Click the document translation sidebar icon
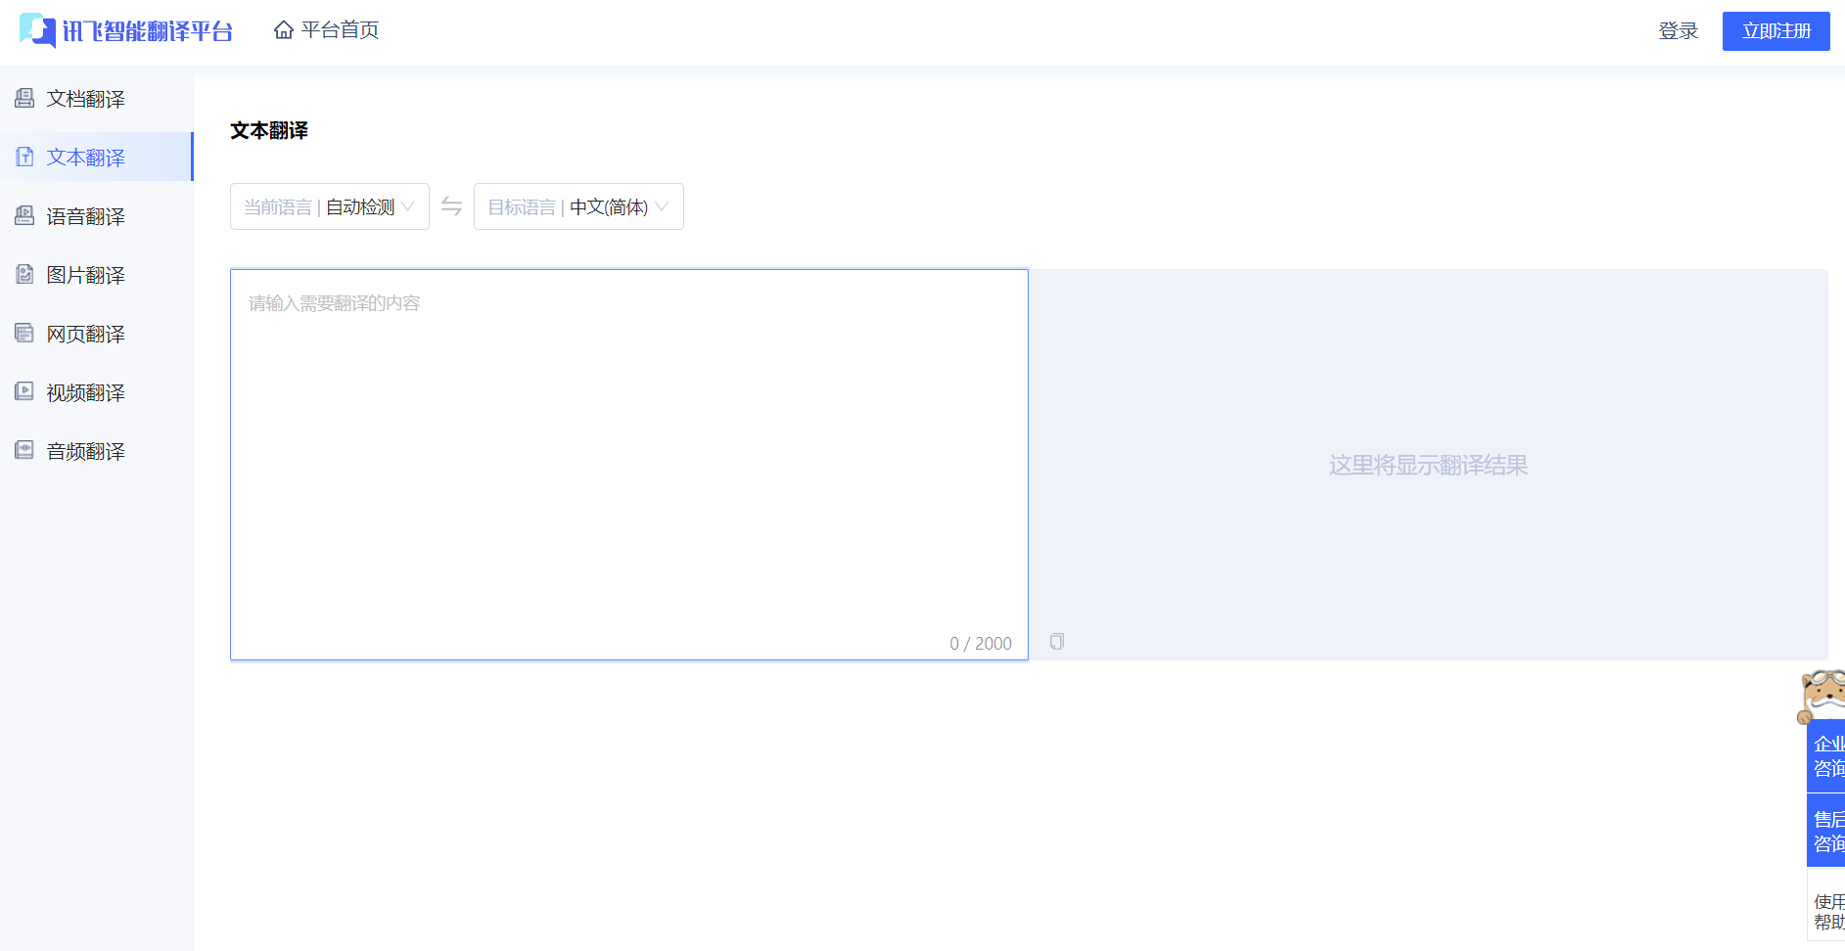The width and height of the screenshot is (1845, 951). [x=24, y=98]
